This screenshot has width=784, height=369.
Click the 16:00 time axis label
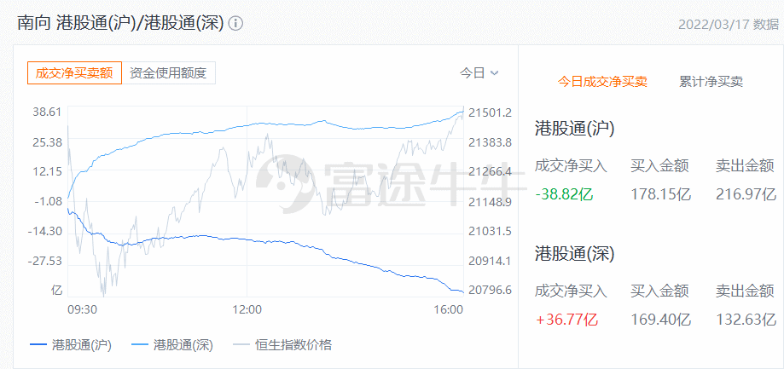click(449, 309)
